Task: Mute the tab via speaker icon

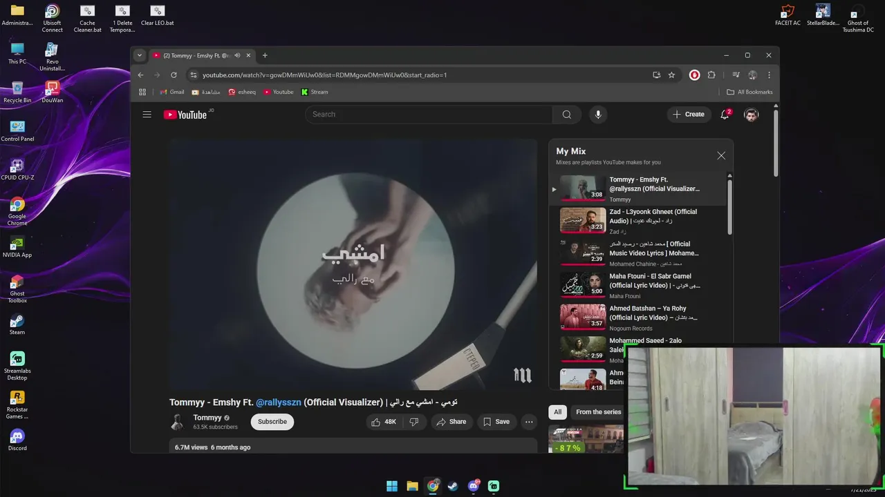Action: click(x=237, y=55)
